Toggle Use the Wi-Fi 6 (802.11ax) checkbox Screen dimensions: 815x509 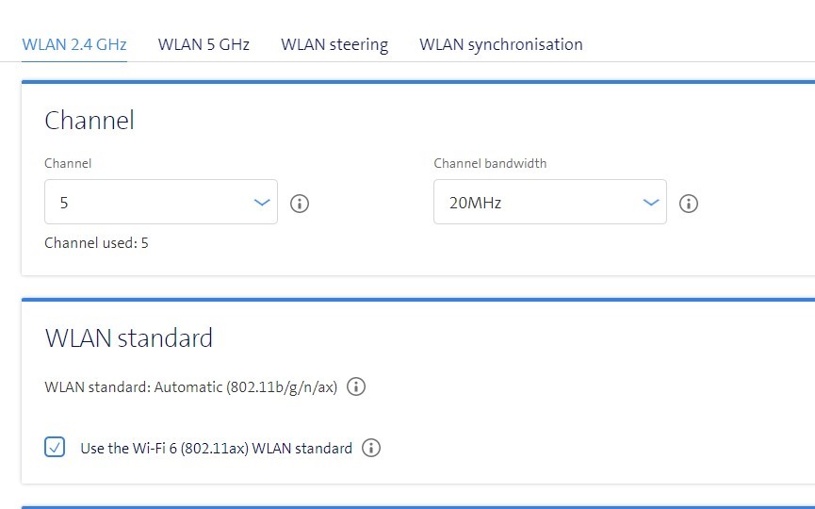[55, 447]
